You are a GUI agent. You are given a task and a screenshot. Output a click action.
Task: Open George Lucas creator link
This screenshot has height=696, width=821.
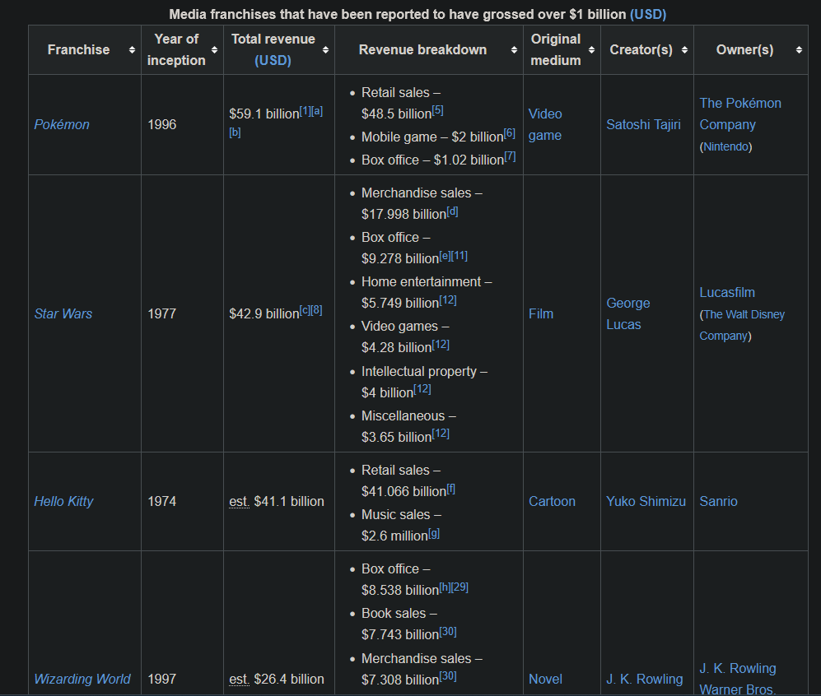pyautogui.click(x=628, y=313)
